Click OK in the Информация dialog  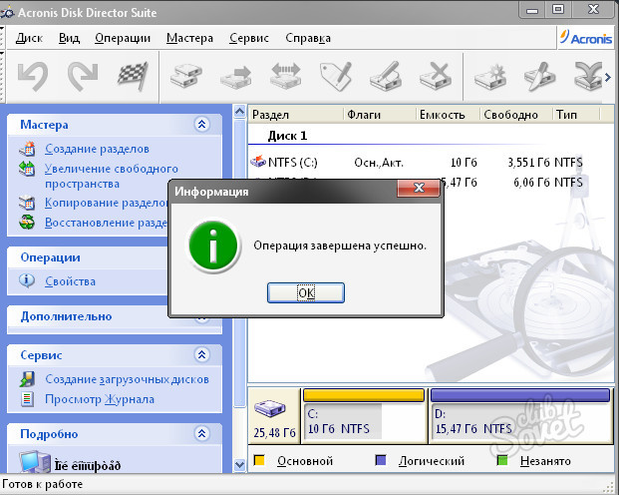tap(306, 293)
